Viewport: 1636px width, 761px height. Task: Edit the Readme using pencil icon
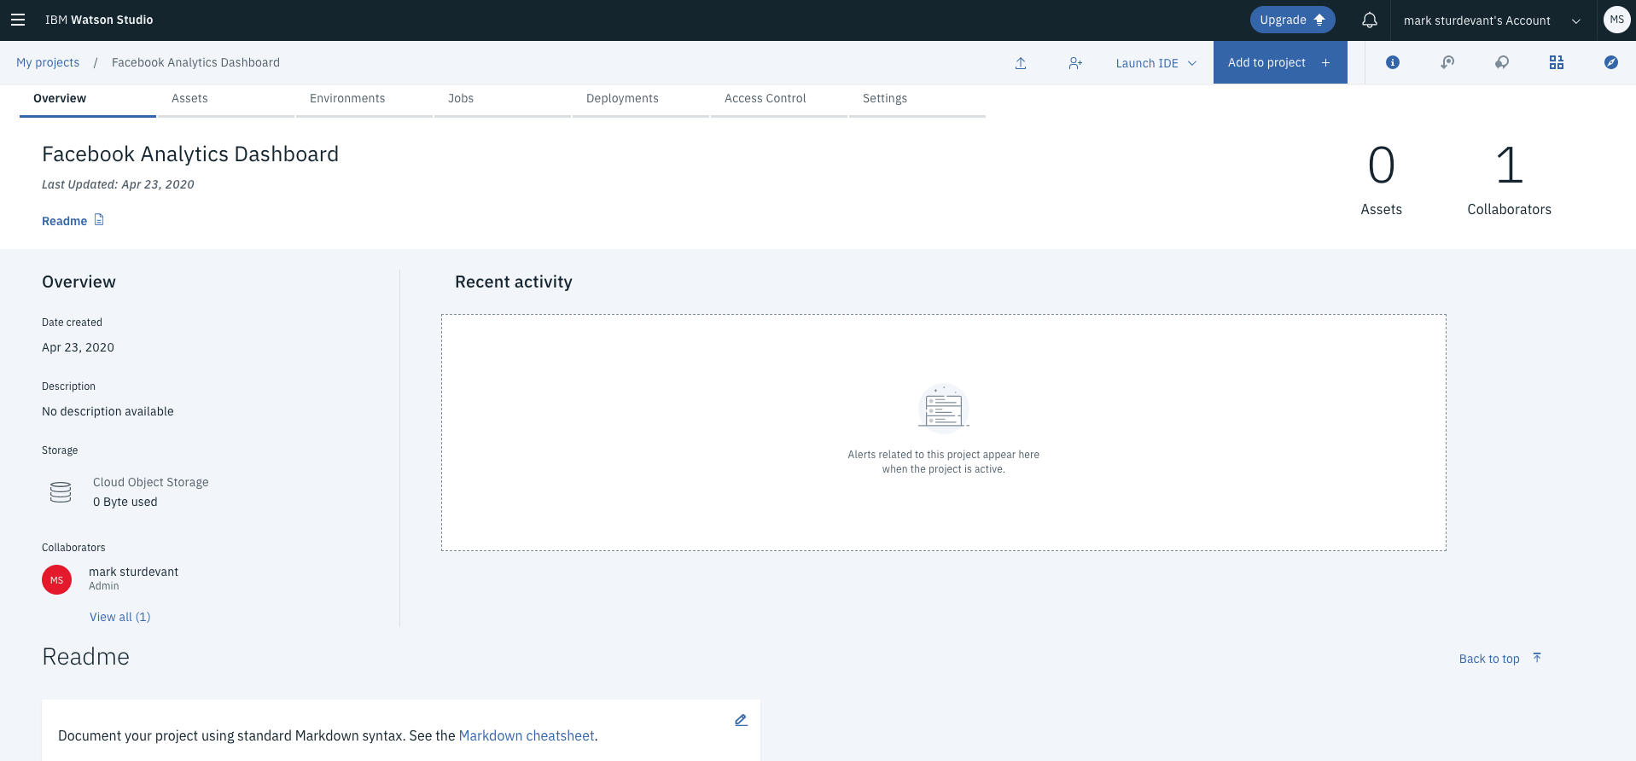click(741, 720)
